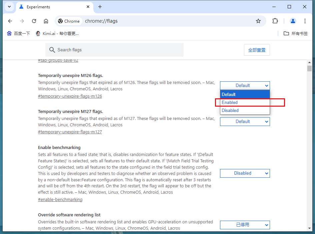Choose Default in the open dropdown list
The image size is (315, 234).
click(245, 94)
